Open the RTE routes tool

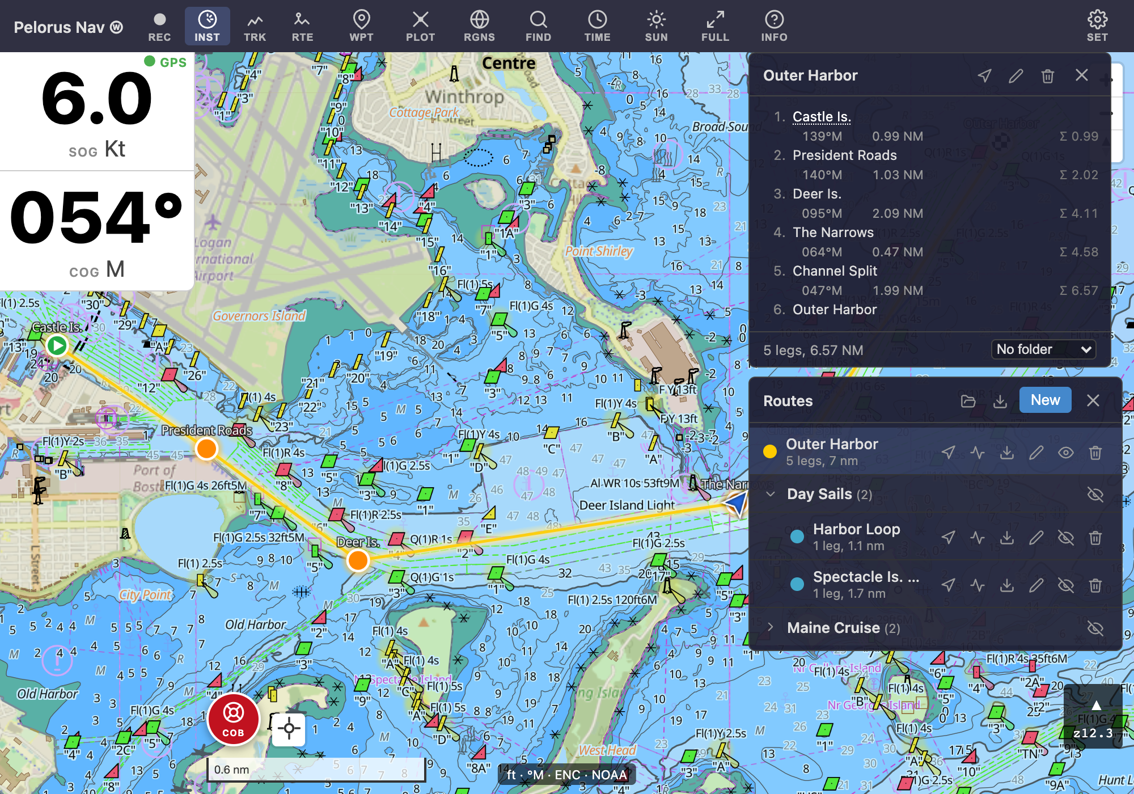[x=302, y=27]
